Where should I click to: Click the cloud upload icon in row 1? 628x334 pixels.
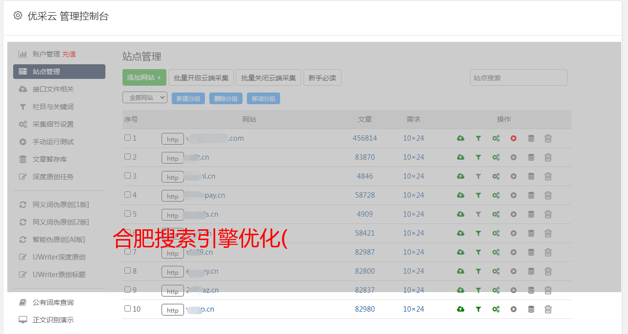(460, 138)
